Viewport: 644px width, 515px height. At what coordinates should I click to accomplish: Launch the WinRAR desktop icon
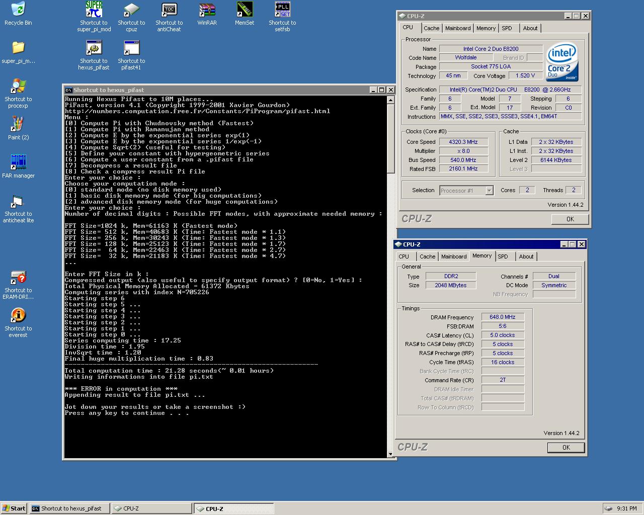207,9
